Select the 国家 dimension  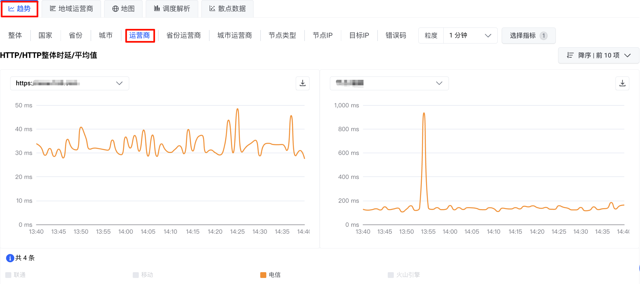coord(45,35)
